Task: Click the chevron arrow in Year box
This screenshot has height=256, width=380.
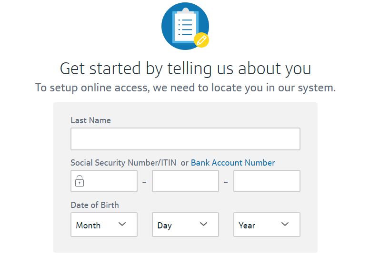Action: coord(285,224)
